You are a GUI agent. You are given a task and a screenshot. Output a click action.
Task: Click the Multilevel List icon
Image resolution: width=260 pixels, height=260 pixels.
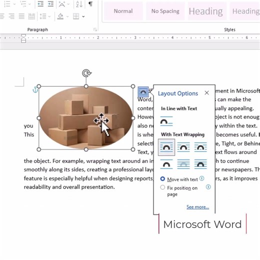[x=23, y=3]
